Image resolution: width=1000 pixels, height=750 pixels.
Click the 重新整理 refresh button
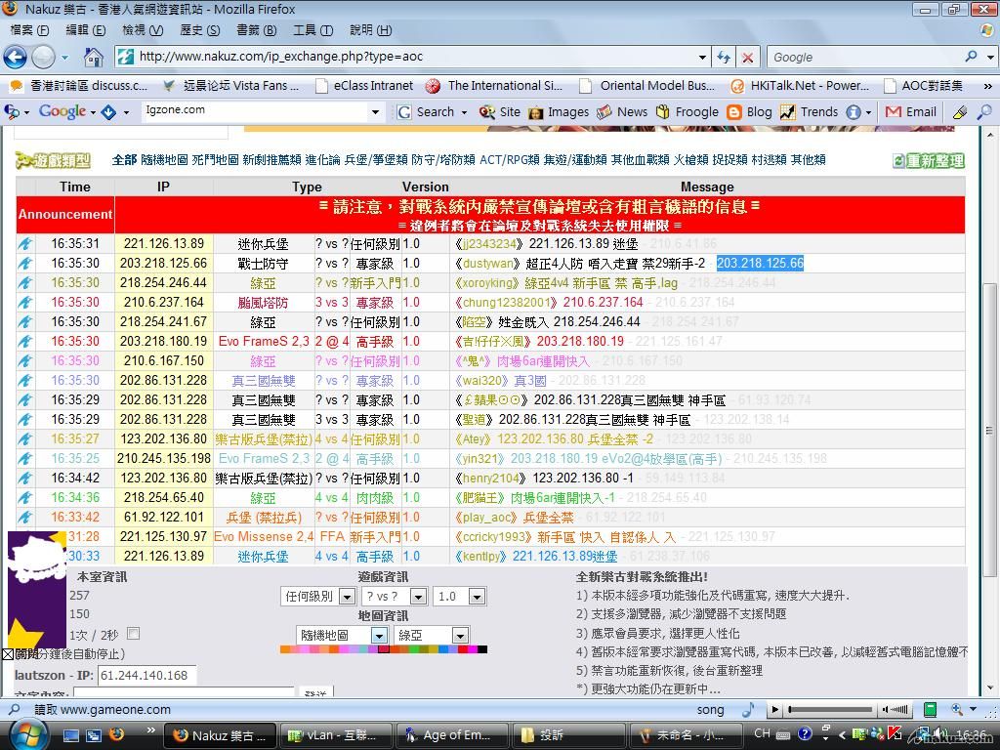point(928,160)
